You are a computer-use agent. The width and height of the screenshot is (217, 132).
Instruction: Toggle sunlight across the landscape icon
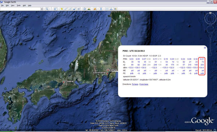coord(89,9)
